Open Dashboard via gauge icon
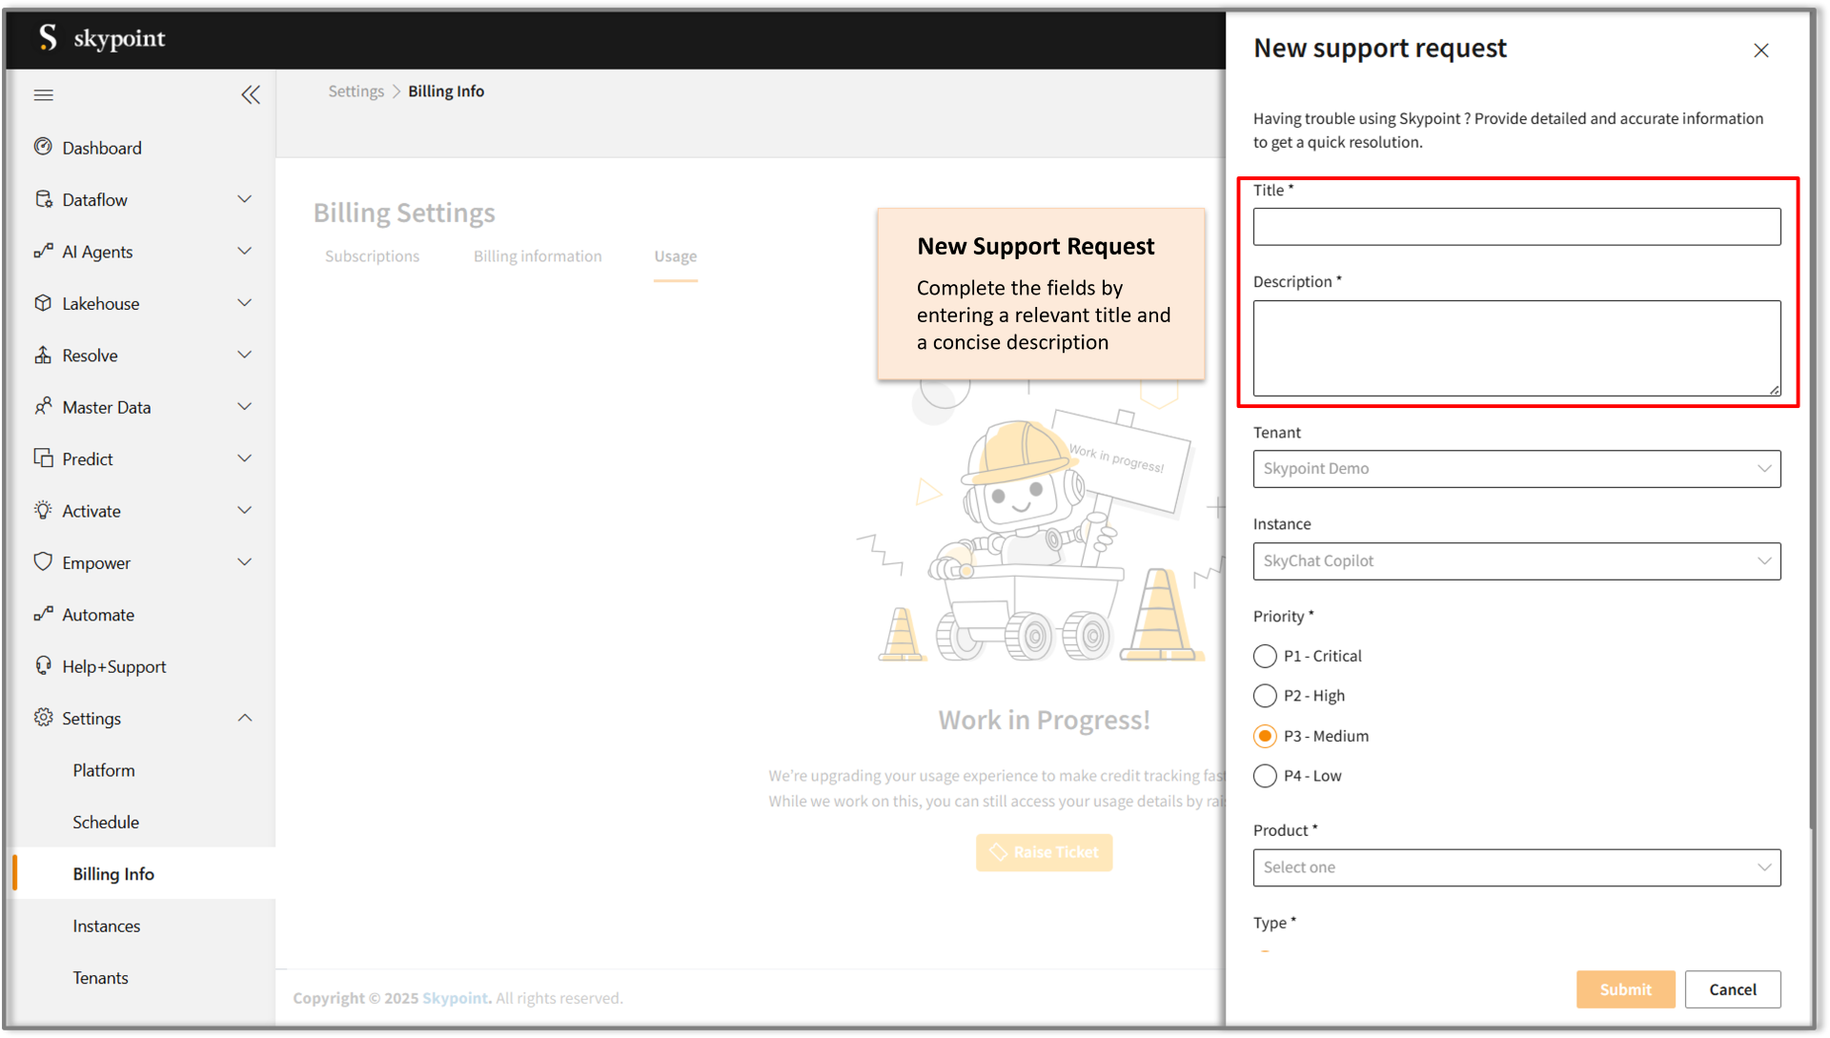This screenshot has width=1830, height=1038. click(43, 147)
